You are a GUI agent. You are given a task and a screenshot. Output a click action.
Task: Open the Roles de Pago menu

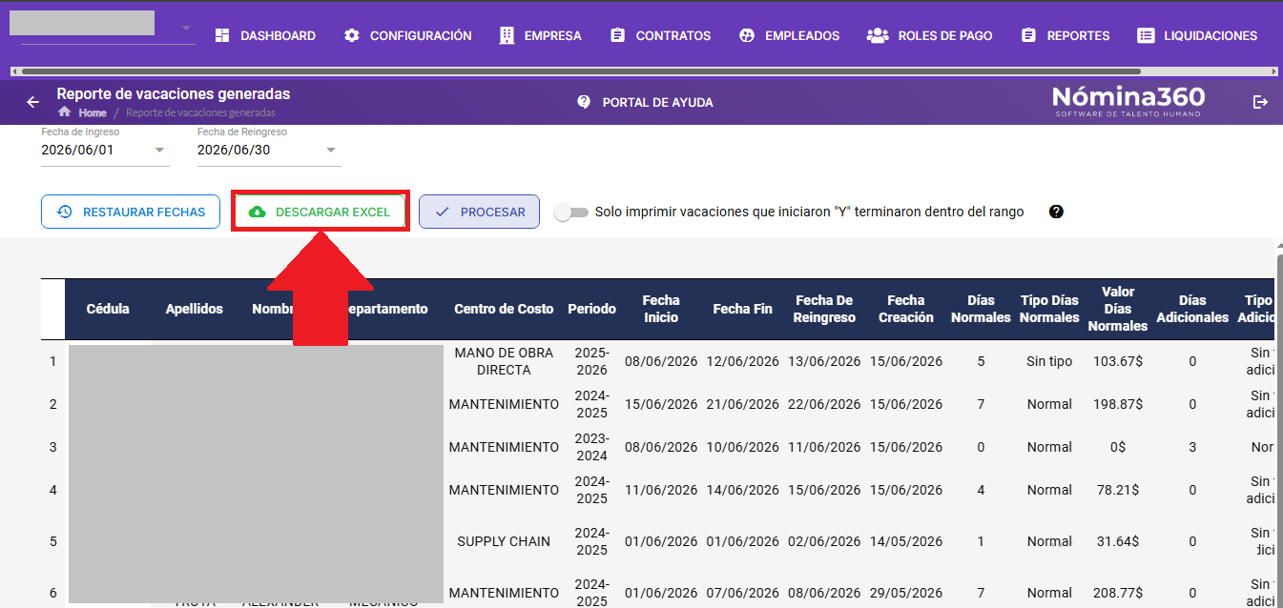coord(930,35)
